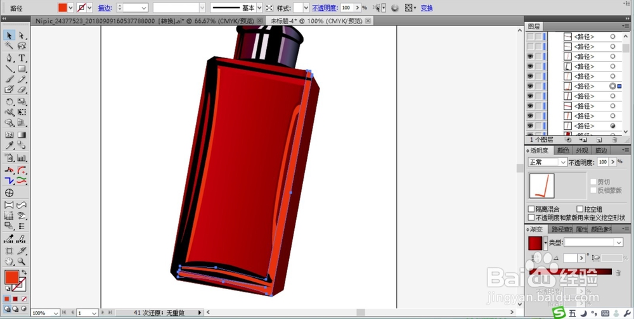The width and height of the screenshot is (634, 319).
Task: Click the dark red gradient swatch in gradient panel
Action: [535, 243]
